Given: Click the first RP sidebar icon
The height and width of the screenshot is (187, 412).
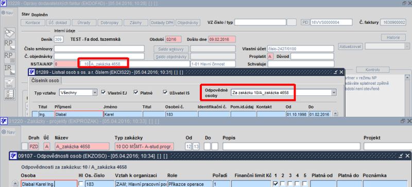Looking at the screenshot, I should coord(10,45).
